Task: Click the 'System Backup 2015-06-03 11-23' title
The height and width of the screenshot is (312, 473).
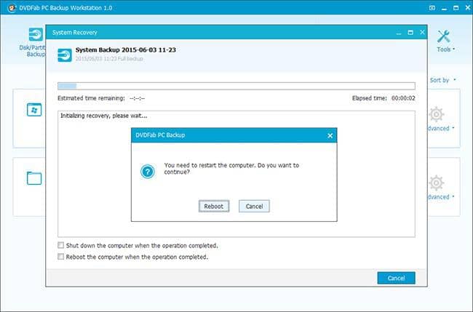Action: [x=125, y=50]
